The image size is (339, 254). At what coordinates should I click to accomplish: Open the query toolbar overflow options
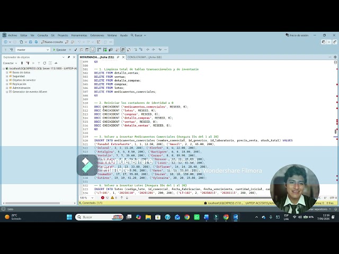tap(166, 50)
